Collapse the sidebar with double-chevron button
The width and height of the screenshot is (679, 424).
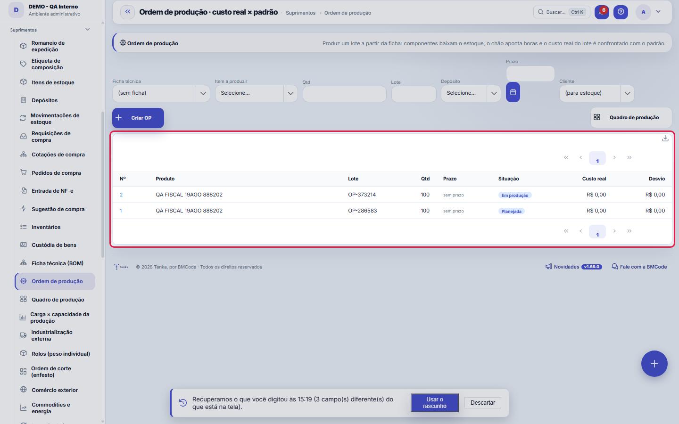pyautogui.click(x=127, y=12)
